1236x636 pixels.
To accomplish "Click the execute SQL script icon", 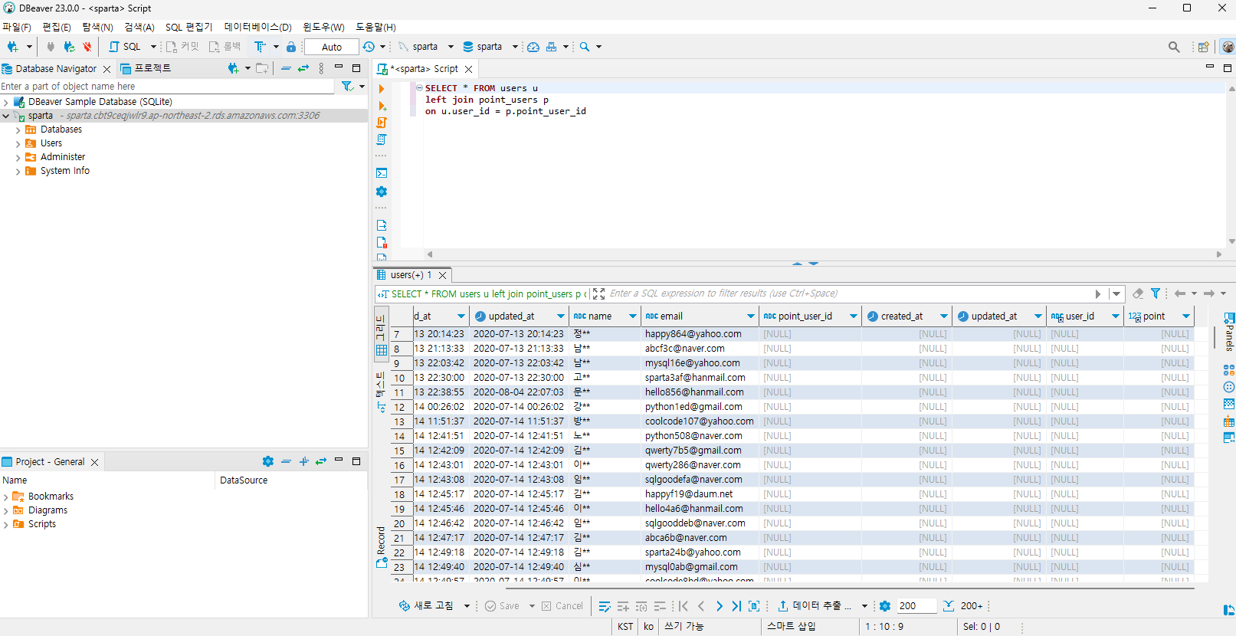I will click(382, 123).
